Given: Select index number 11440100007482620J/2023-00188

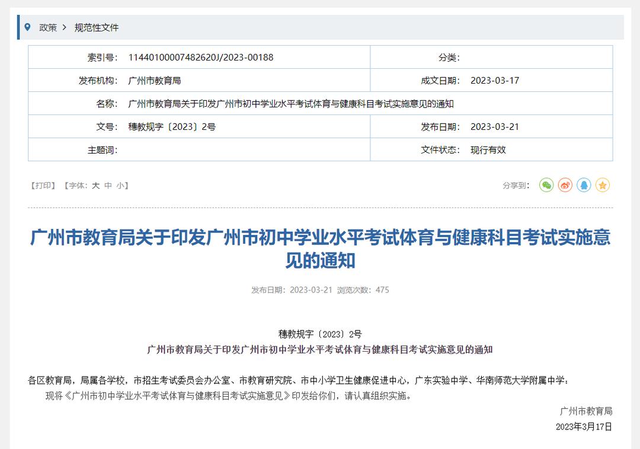Looking at the screenshot, I should (x=201, y=57).
